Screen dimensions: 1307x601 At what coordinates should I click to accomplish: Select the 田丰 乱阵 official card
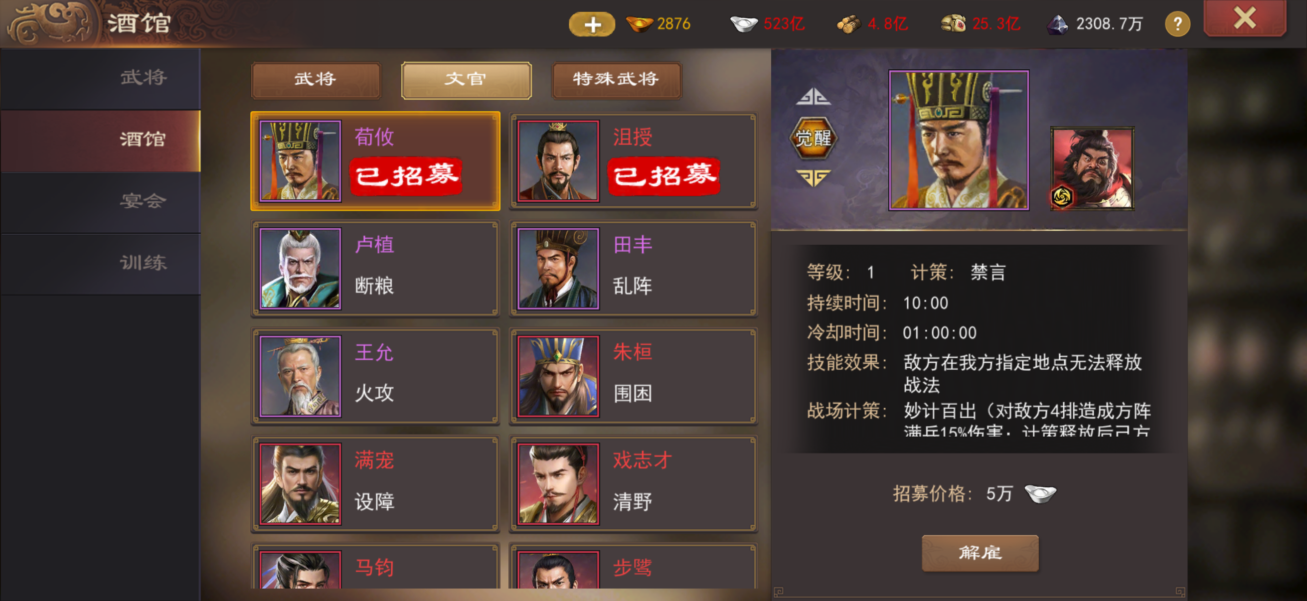(x=634, y=268)
